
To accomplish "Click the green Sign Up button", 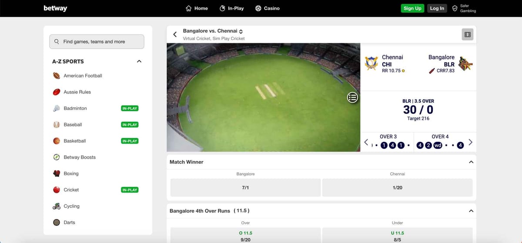I will tap(412, 8).
